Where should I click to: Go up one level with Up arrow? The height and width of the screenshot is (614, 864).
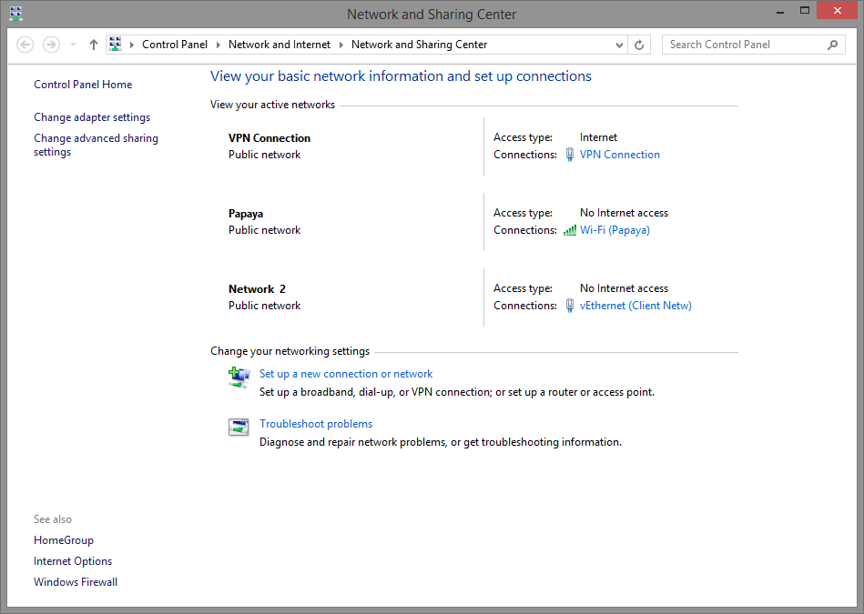pos(94,45)
